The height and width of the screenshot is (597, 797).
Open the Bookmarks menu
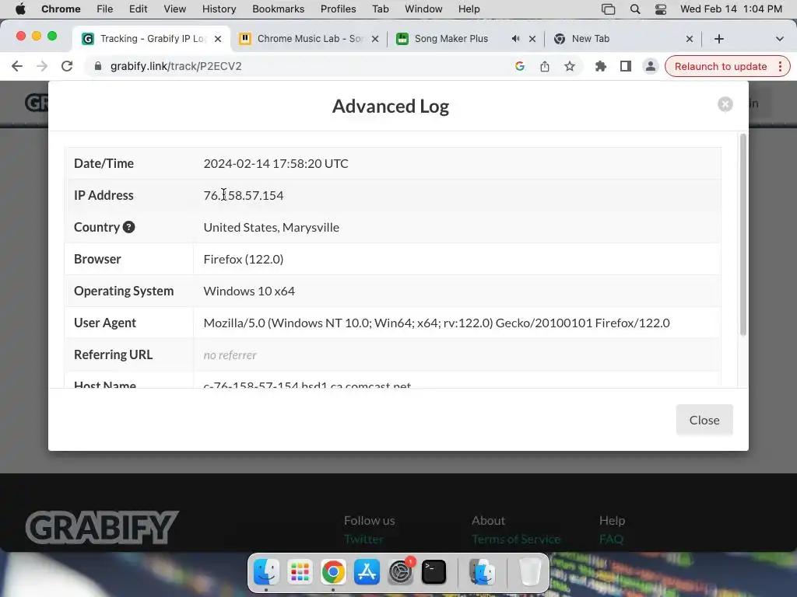(x=278, y=9)
